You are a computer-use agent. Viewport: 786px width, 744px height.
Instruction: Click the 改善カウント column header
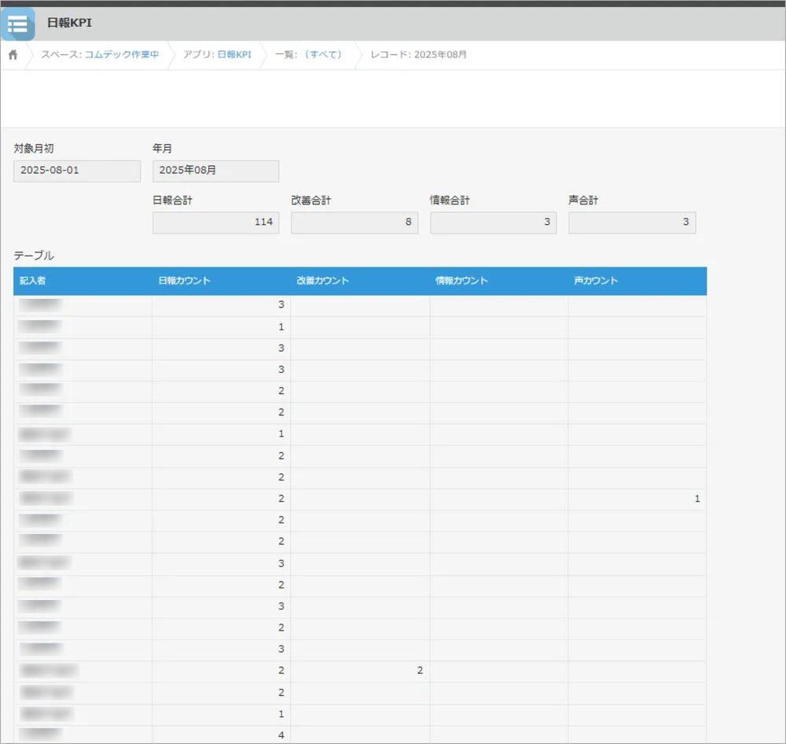[360, 281]
